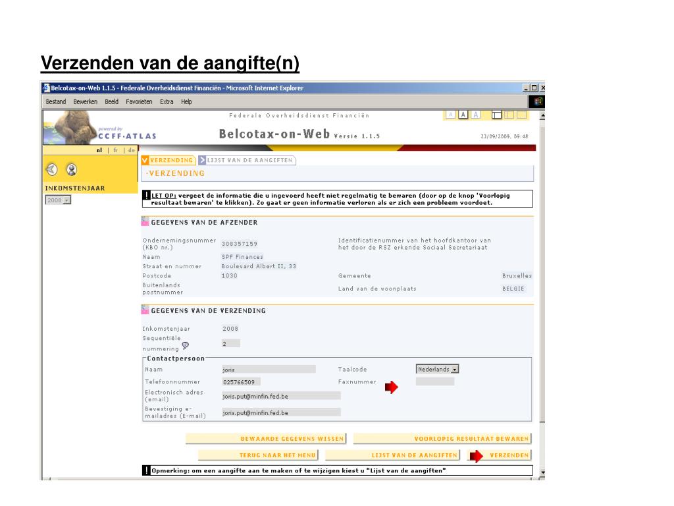Select the smallest font size A icon

pos(450,115)
